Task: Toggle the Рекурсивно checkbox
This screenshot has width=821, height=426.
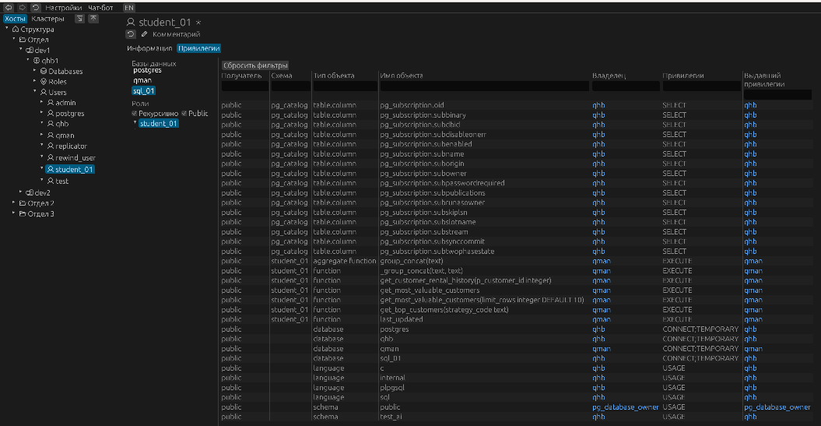Action: [135, 113]
